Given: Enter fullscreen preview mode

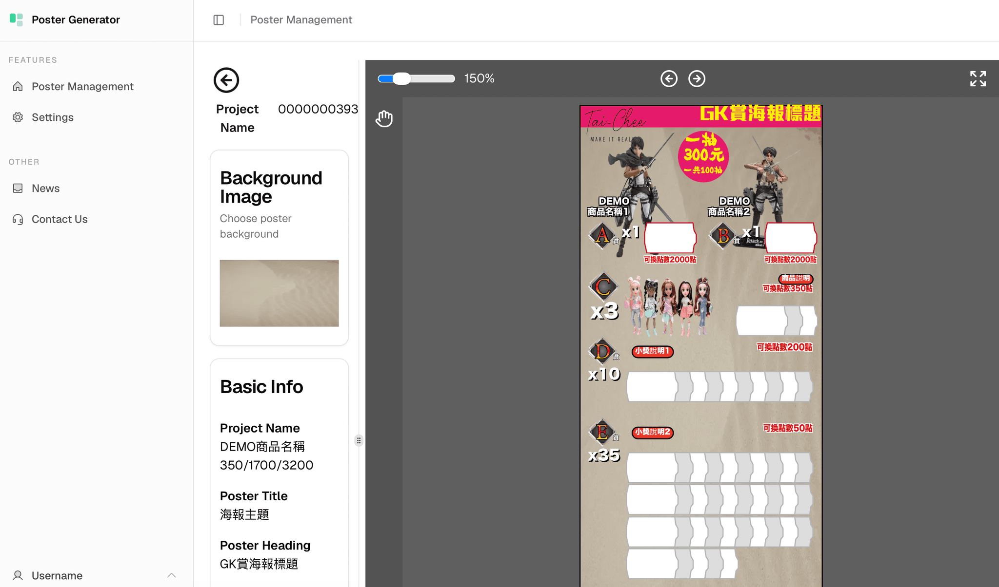Looking at the screenshot, I should coord(978,78).
